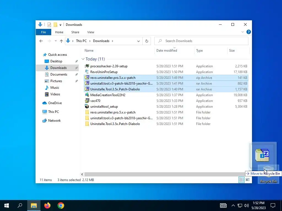
Task: Switch to Large icons view layout
Action: point(248,180)
